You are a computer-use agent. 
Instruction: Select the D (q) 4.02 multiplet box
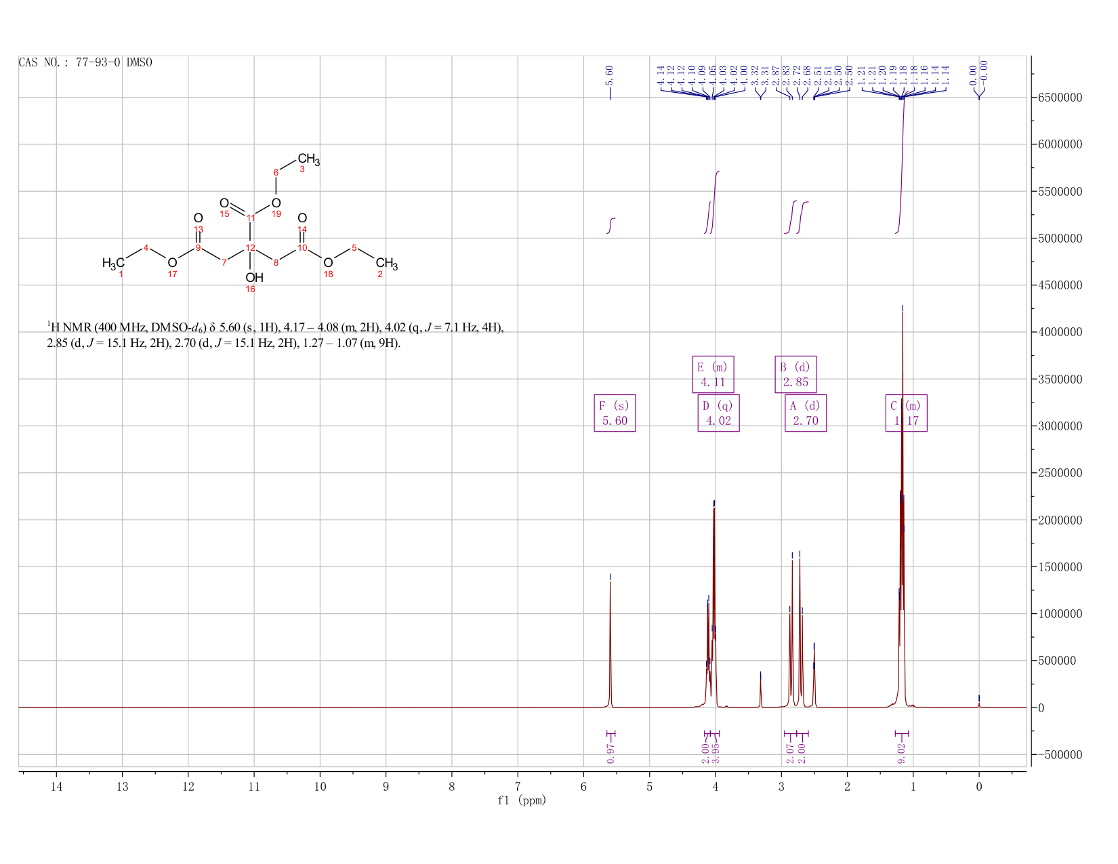pyautogui.click(x=718, y=413)
